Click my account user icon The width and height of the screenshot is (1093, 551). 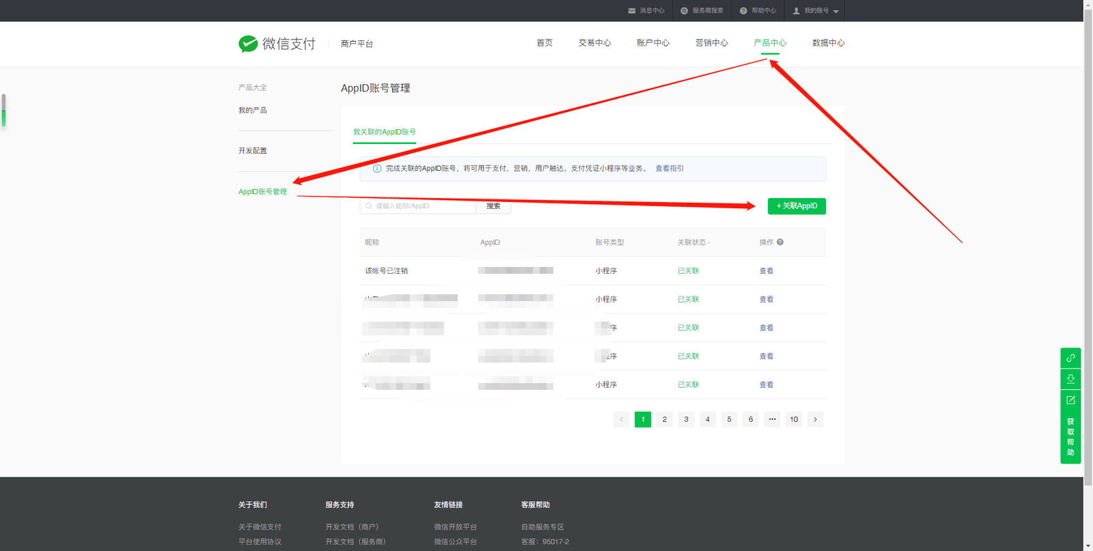796,11
